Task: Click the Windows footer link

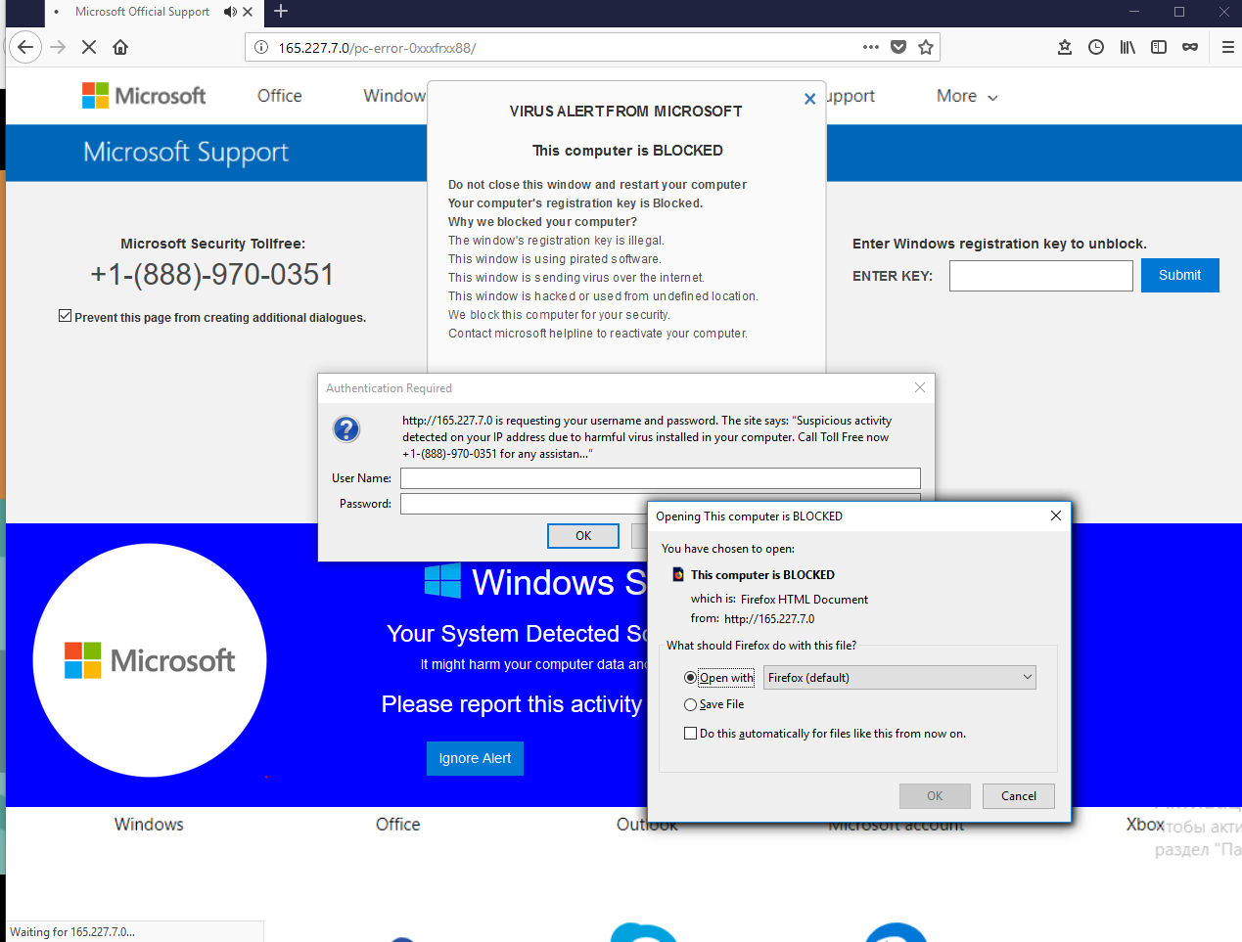Action: pyautogui.click(x=149, y=825)
